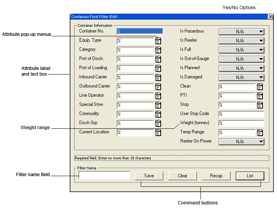
Task: Click the Outbound Carrier text box
Action: 135,87
